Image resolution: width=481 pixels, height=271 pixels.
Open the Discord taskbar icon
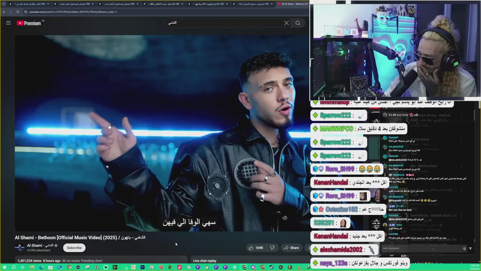pos(253,268)
